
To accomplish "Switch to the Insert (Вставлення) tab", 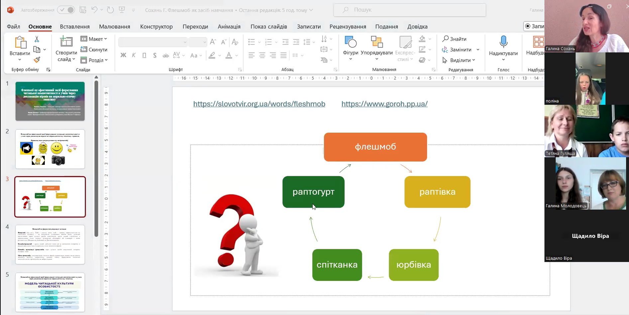I will [75, 27].
